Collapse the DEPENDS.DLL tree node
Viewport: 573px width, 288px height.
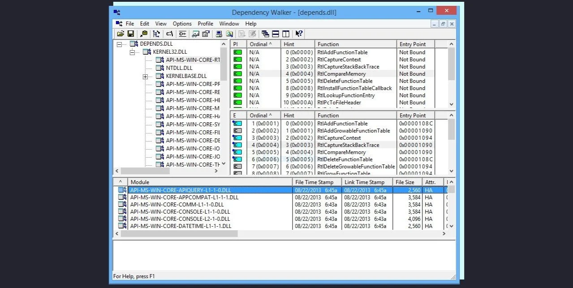(119, 44)
